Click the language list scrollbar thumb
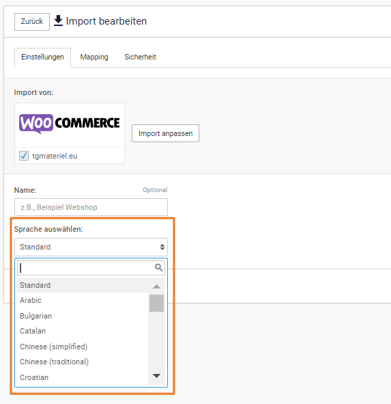391x404 pixels. [156, 304]
